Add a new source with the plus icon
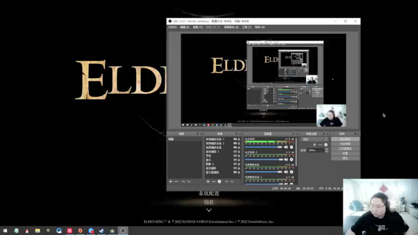Screen dimensions: 418x235 click(x=208, y=181)
